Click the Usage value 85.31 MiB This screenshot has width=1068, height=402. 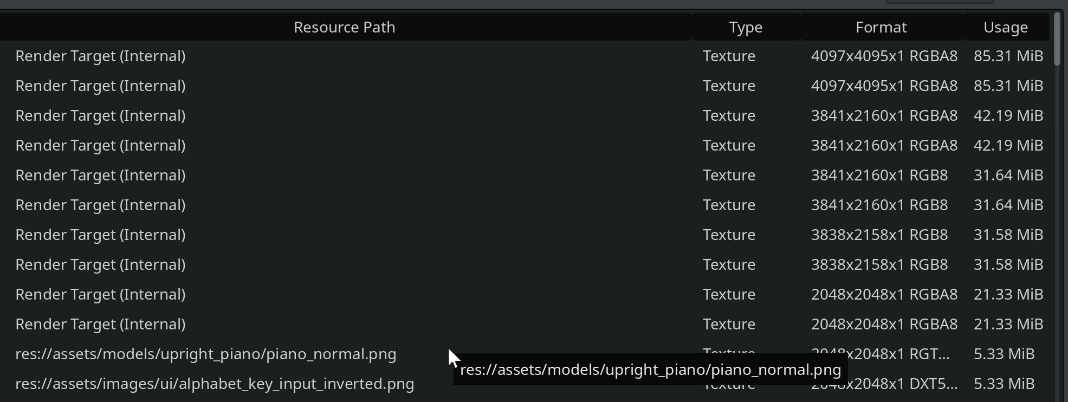click(1008, 56)
